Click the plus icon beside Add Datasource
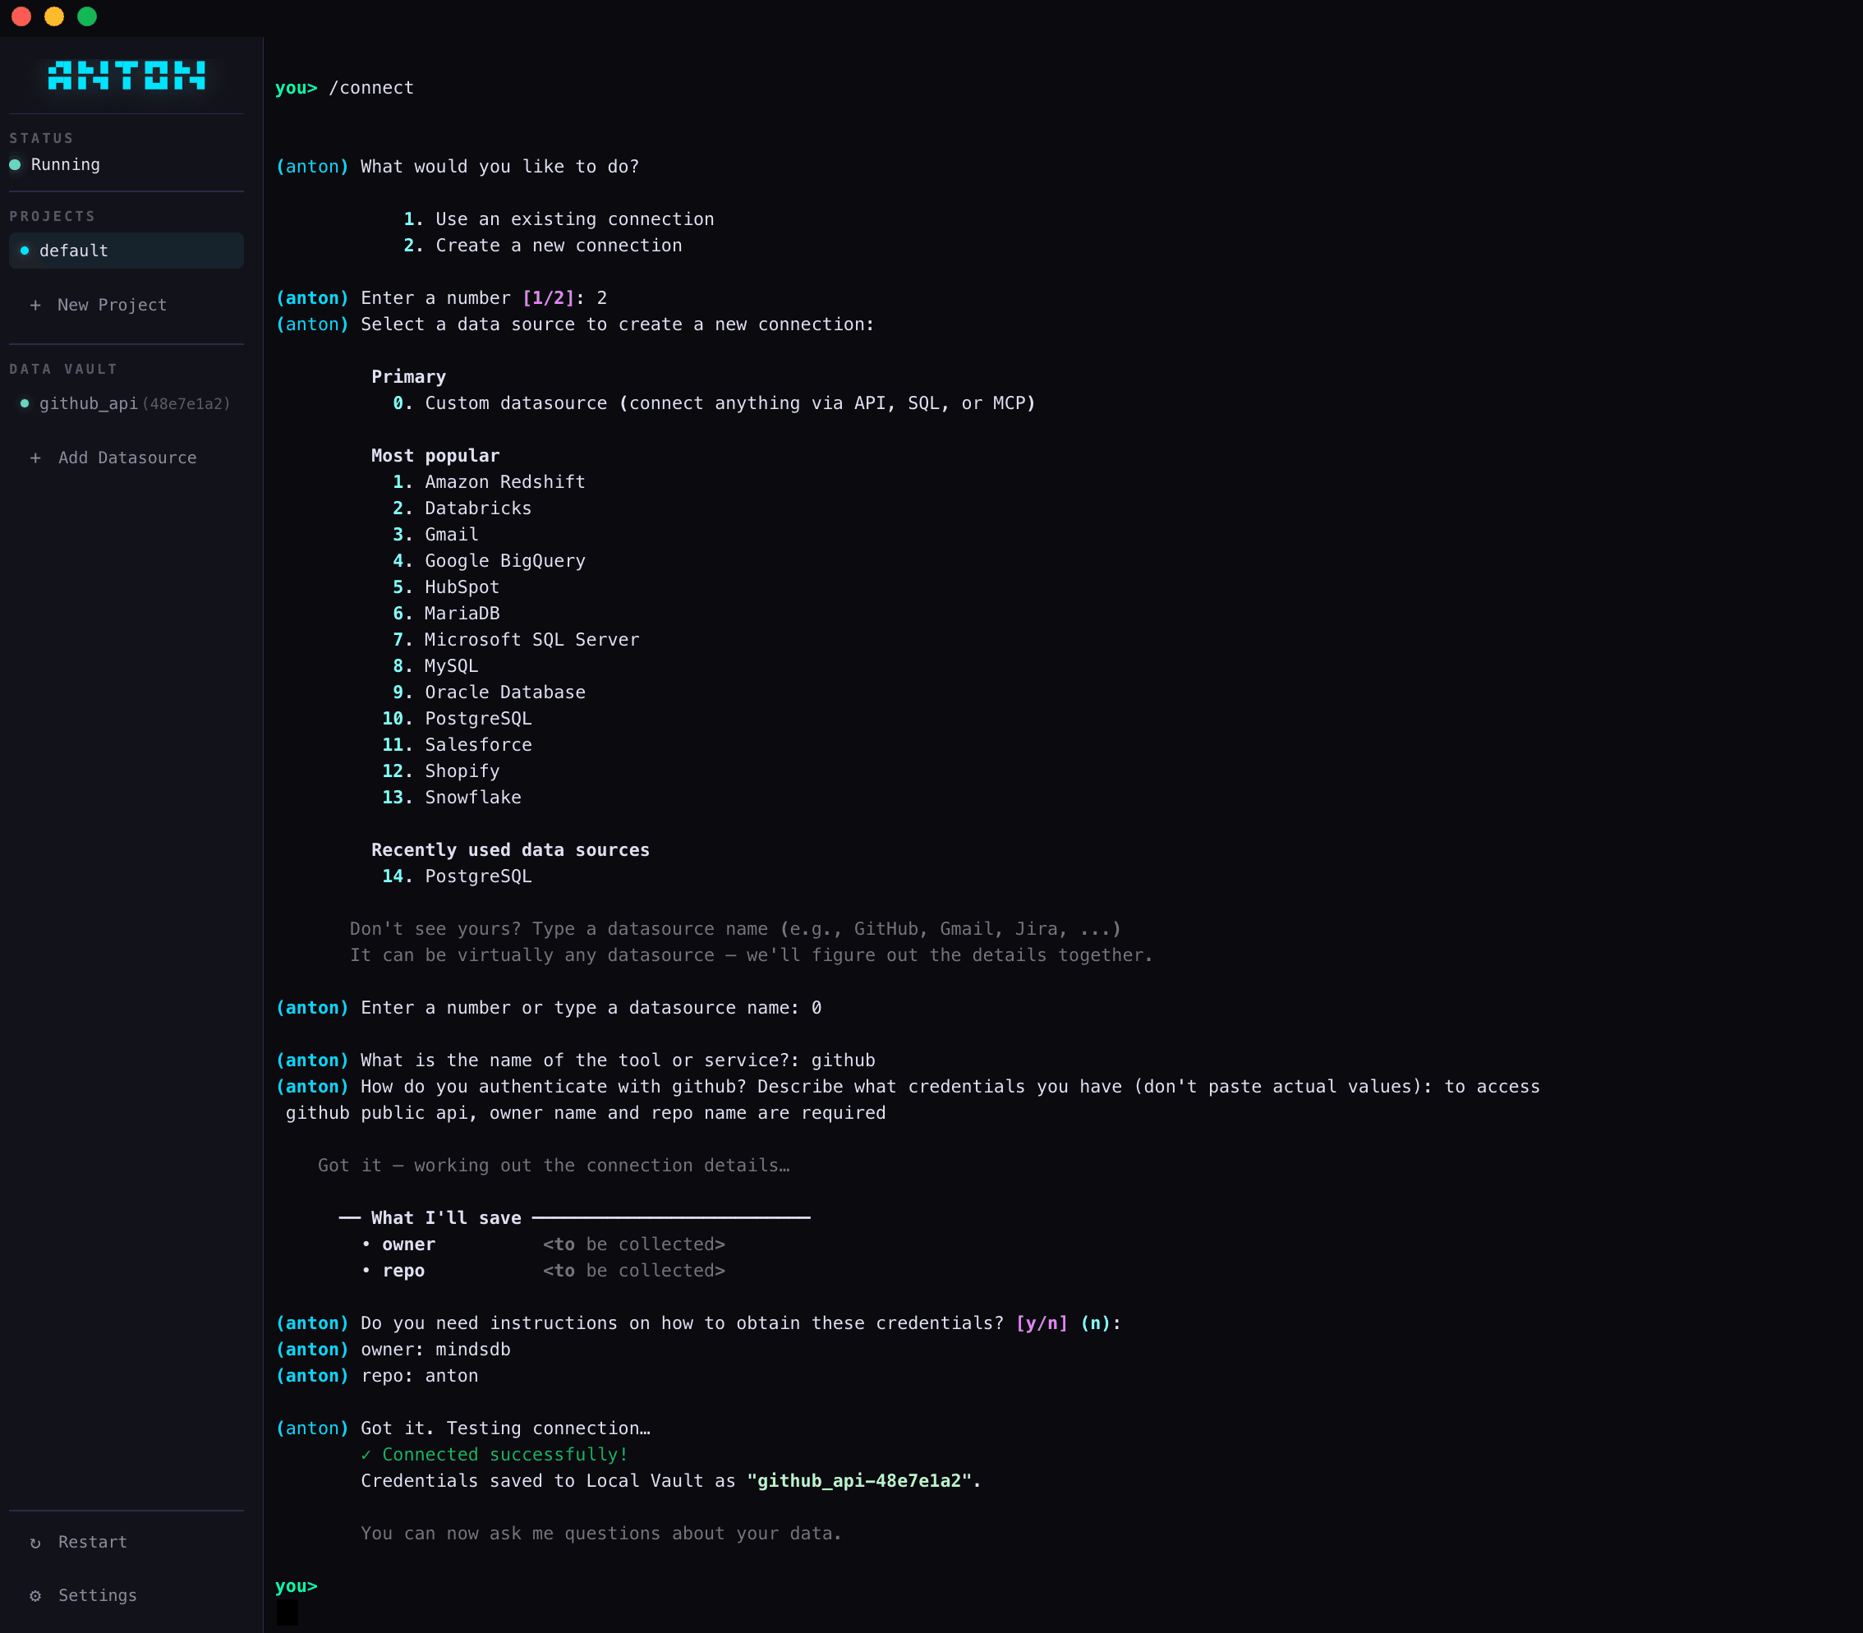The height and width of the screenshot is (1633, 1863). click(x=35, y=458)
